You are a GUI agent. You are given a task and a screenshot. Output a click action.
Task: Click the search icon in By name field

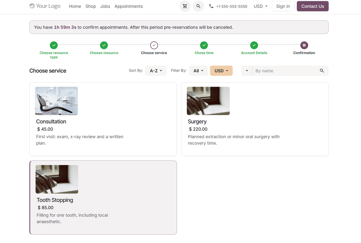click(x=322, y=71)
